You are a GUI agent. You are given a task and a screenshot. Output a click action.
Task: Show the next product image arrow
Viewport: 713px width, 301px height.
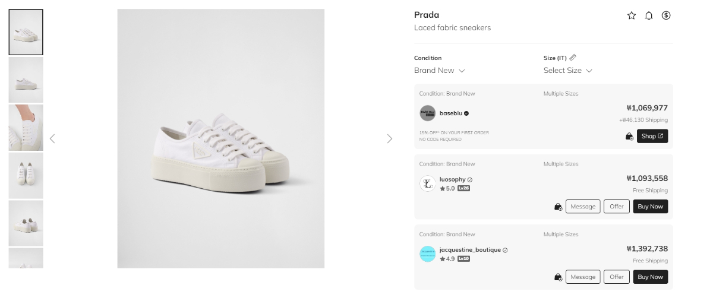[x=390, y=139]
